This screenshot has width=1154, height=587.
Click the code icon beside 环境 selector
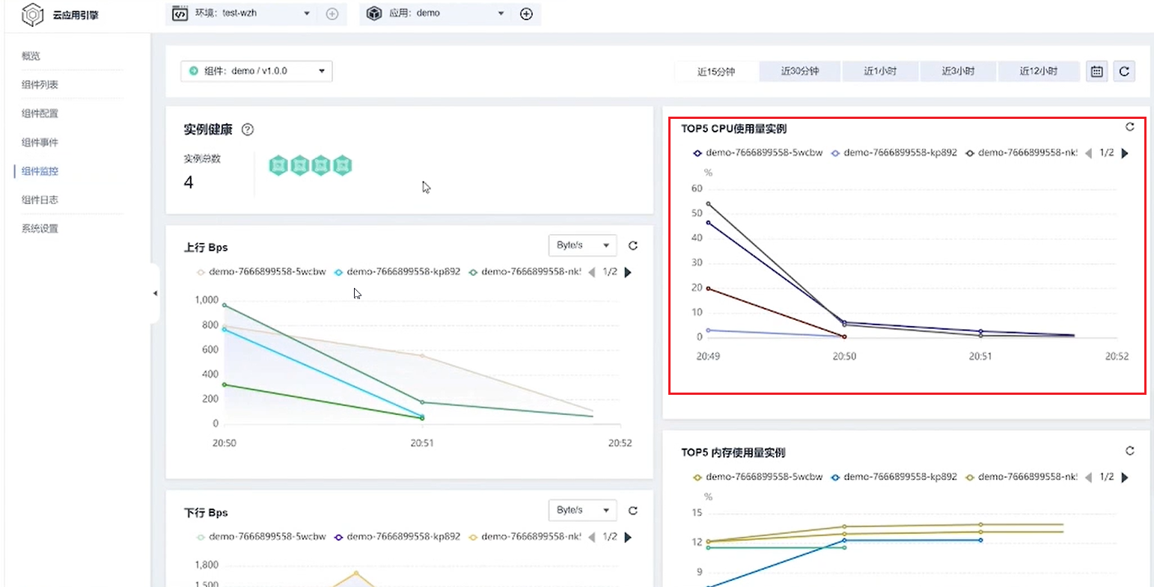click(180, 13)
